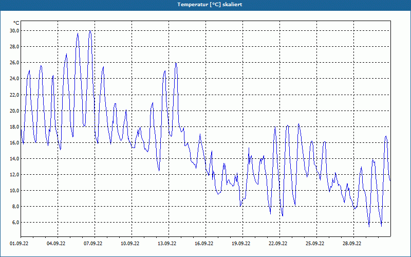Click the 16.09.22 date label

(x=204, y=244)
